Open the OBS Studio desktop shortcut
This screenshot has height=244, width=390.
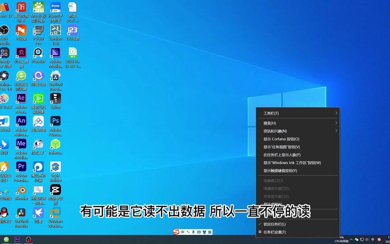[x=4, y=34]
